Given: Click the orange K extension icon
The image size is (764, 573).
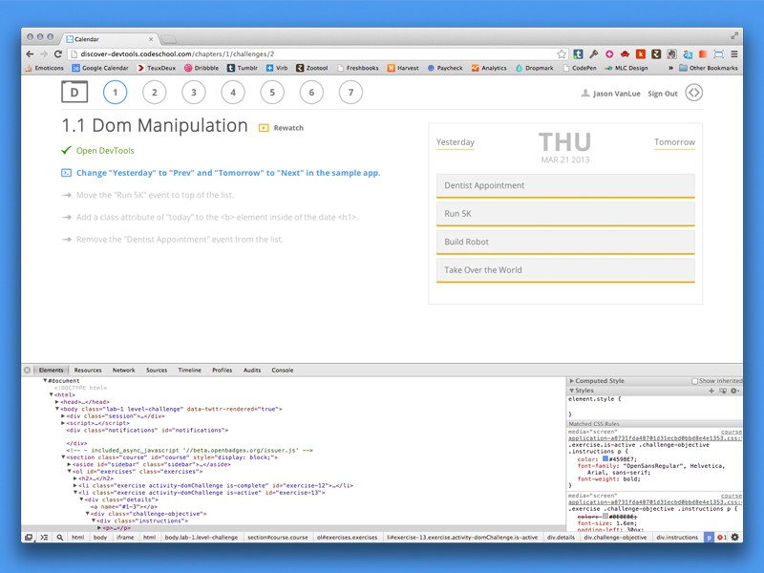Looking at the screenshot, I should click(641, 54).
